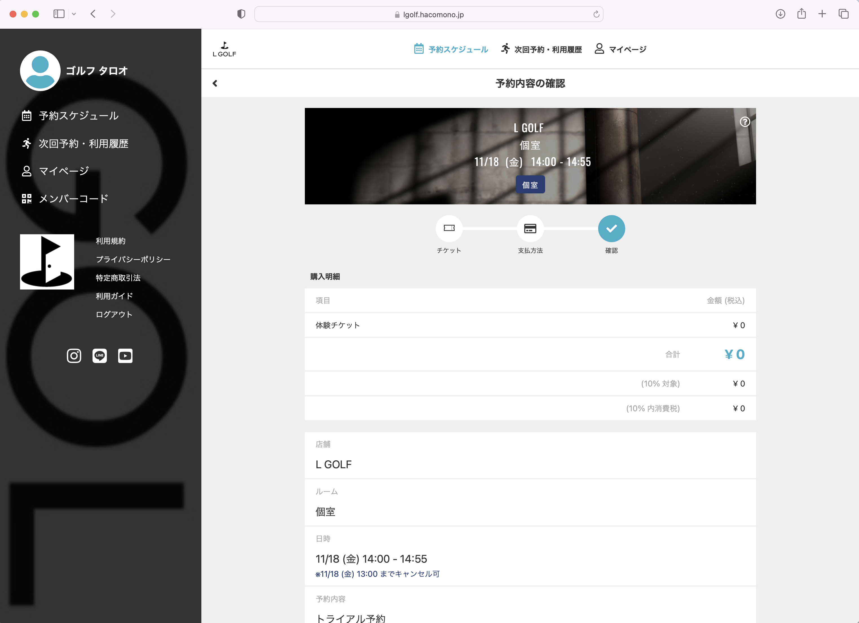Image resolution: width=859 pixels, height=623 pixels.
Task: Click the ticket step icon
Action: pos(449,228)
